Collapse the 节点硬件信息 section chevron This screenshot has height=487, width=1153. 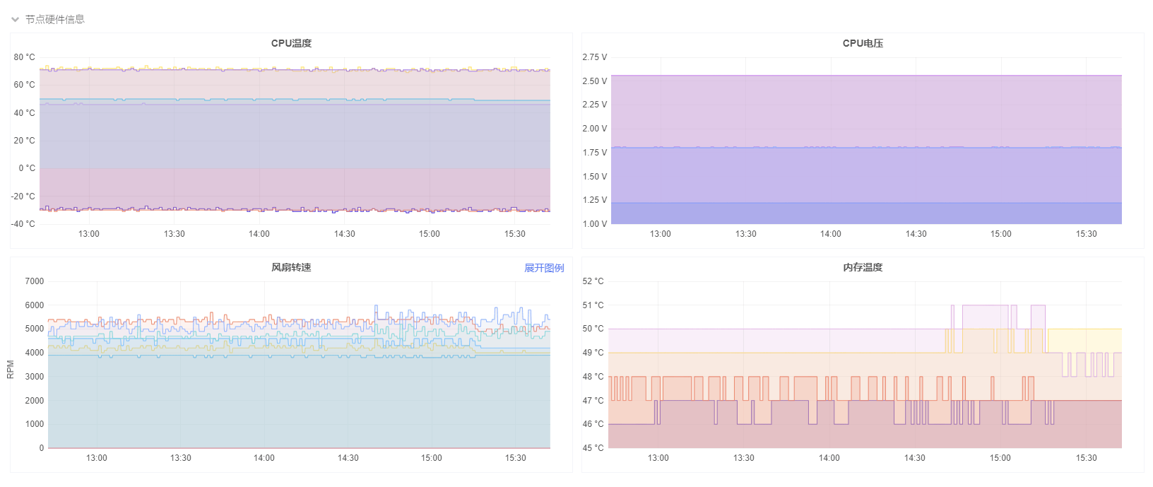(15, 20)
